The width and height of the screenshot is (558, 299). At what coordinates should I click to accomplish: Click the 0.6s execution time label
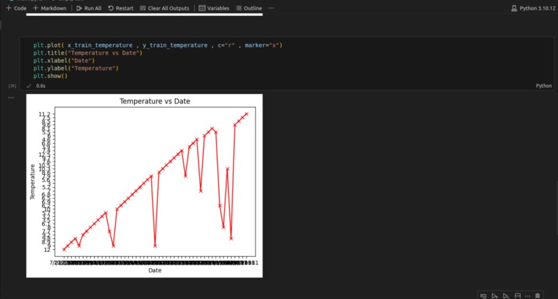(x=41, y=86)
